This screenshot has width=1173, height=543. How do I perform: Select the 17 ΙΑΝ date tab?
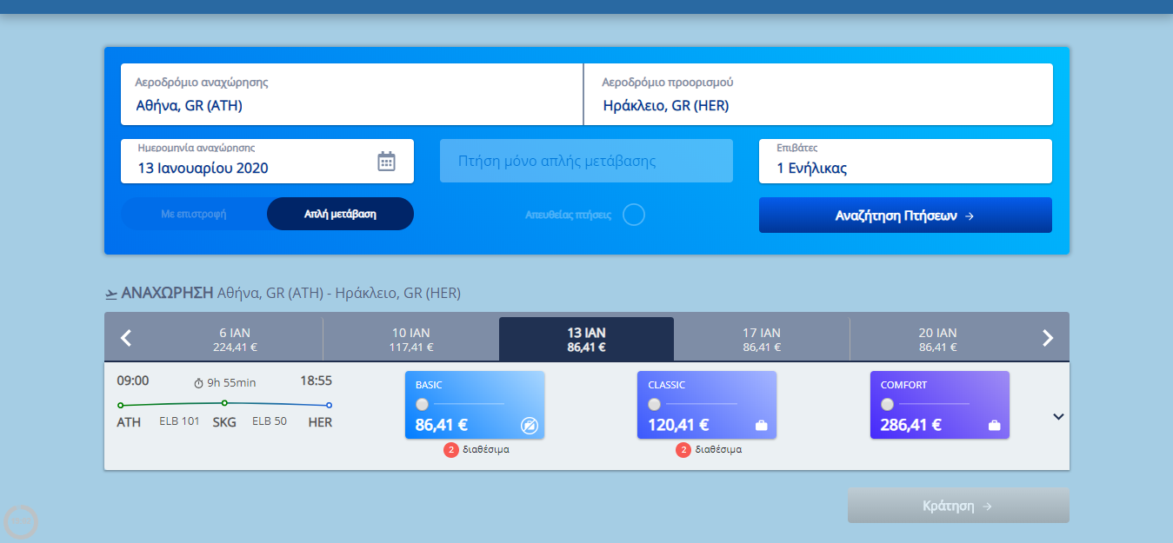tap(762, 339)
